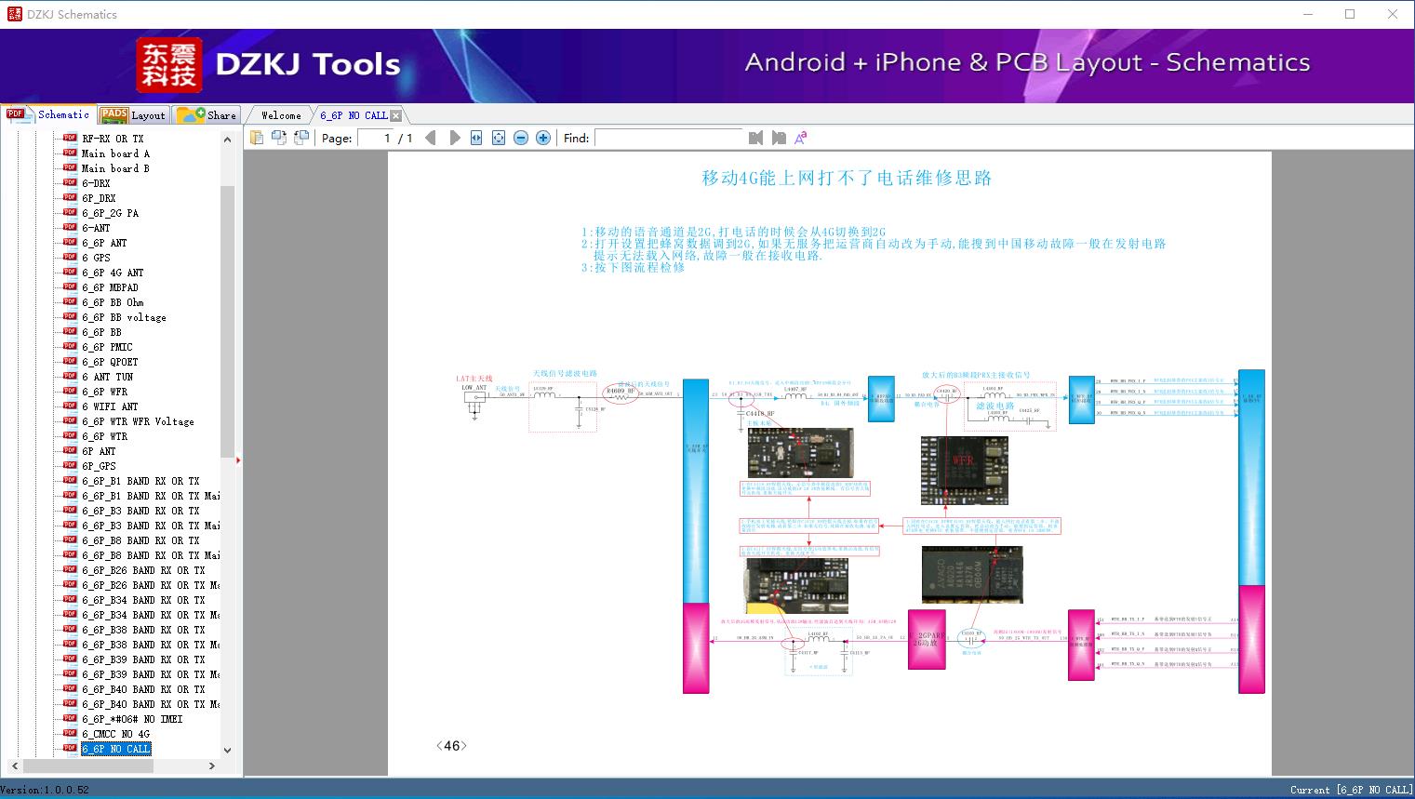Open 6_6P WTR WFR Voltage document
The height and width of the screenshot is (799, 1415).
click(138, 421)
